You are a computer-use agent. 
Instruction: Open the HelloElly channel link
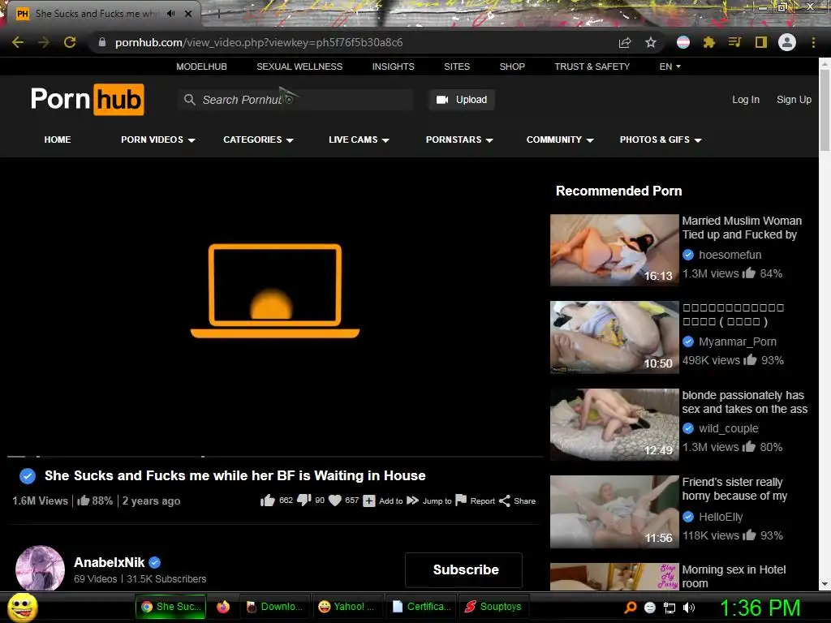721,517
